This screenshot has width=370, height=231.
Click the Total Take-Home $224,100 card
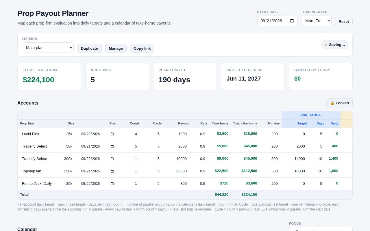coord(49,77)
